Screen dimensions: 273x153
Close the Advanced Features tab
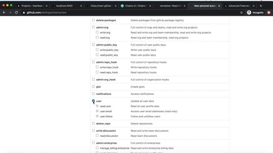coord(254,6)
